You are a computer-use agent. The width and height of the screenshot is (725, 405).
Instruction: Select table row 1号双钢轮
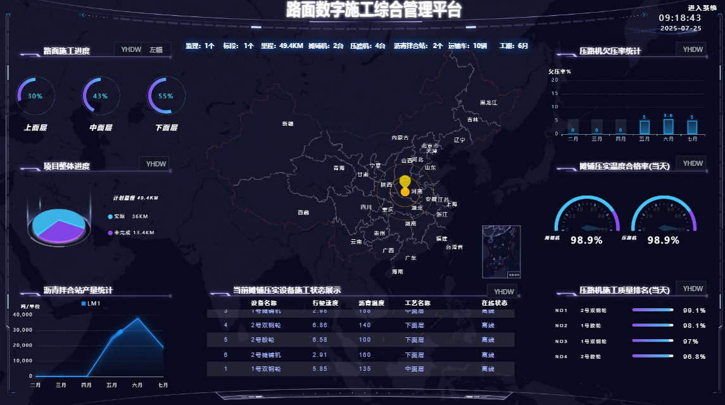361,369
